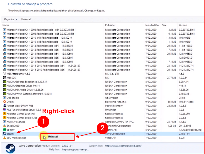Select the MSI SDK icon
Screen dimensions: 205x154
(x=5, y=78)
